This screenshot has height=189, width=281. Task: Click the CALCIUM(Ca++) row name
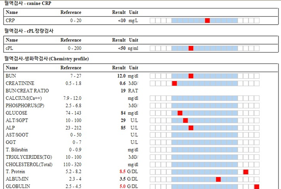24,98
